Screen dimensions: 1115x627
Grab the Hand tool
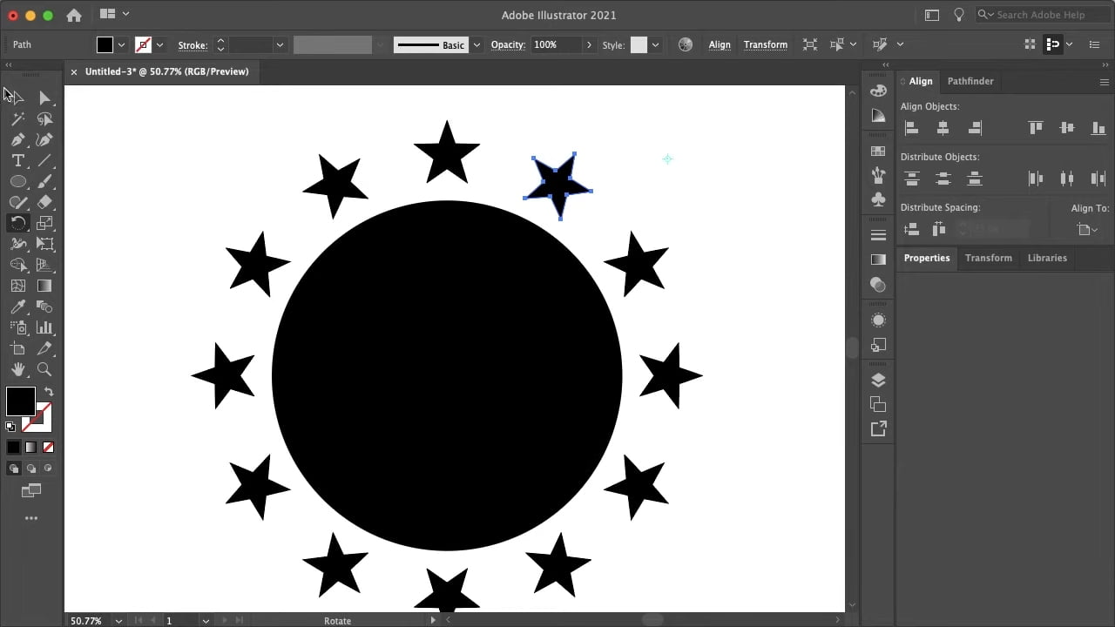pyautogui.click(x=18, y=369)
